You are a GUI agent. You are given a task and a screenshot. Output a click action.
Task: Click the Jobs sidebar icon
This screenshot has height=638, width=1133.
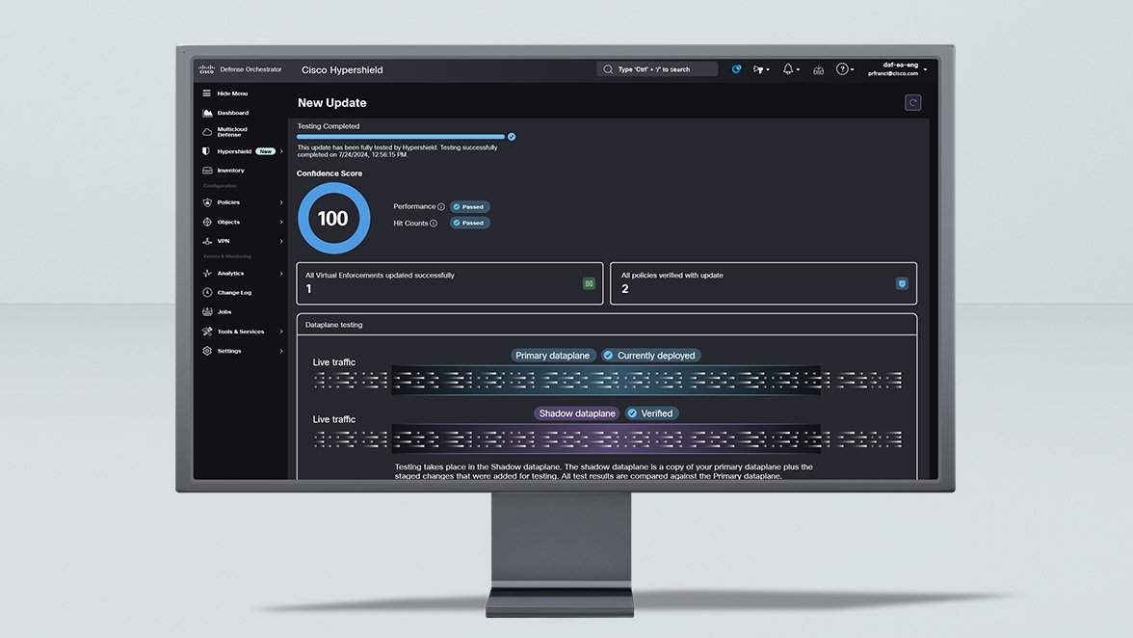pyautogui.click(x=207, y=312)
